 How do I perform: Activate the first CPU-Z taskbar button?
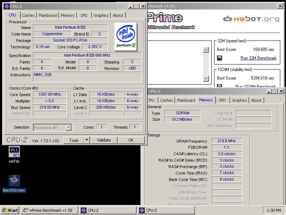[108, 210]
